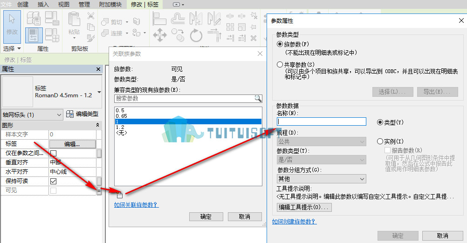
Task: Click 编辑类型 button in properties
Action: point(82,114)
